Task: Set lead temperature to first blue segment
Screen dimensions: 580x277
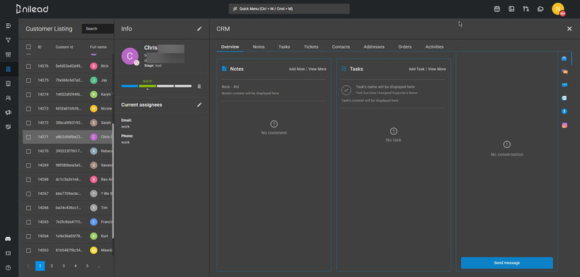Action: coord(130,86)
